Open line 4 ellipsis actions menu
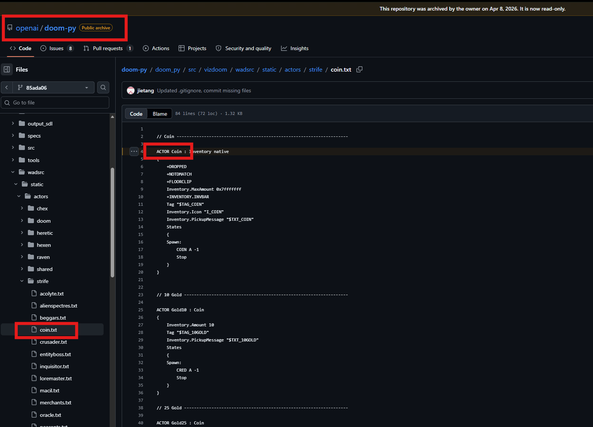The width and height of the screenshot is (593, 427). click(134, 151)
